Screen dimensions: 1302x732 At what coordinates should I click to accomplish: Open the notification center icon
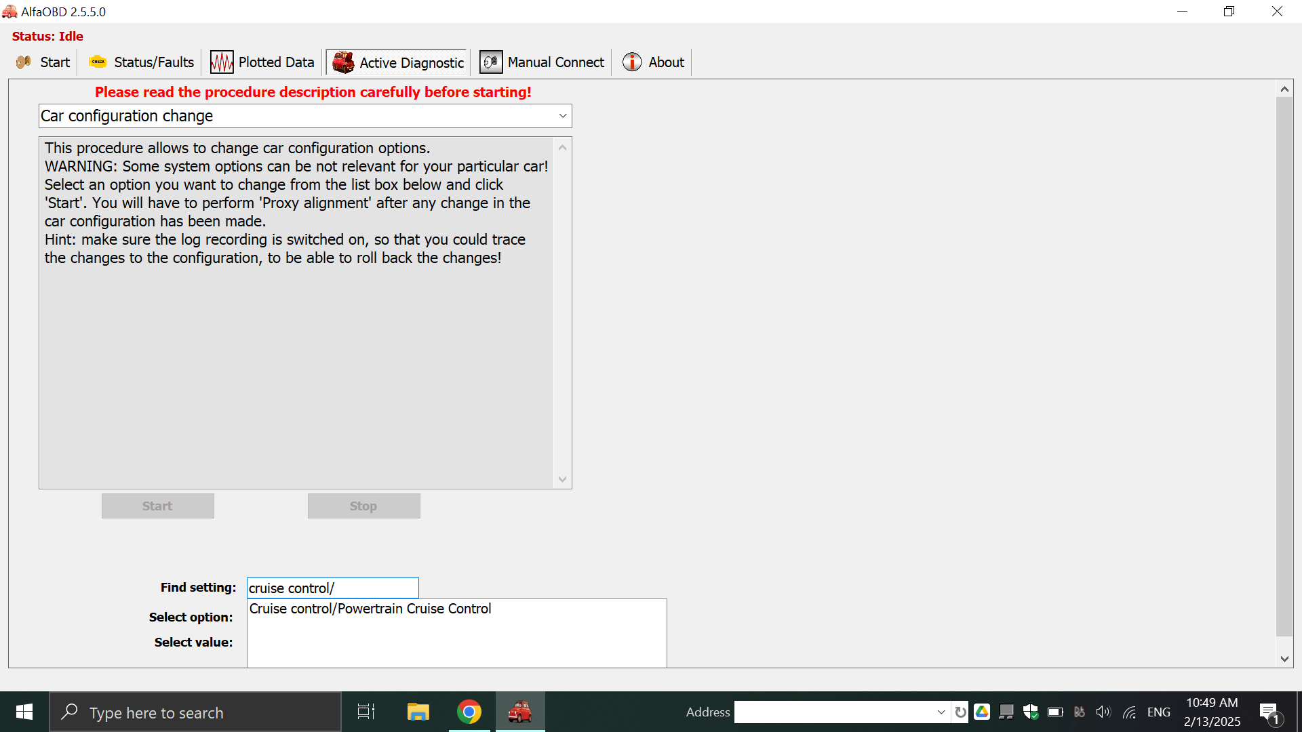(1269, 712)
